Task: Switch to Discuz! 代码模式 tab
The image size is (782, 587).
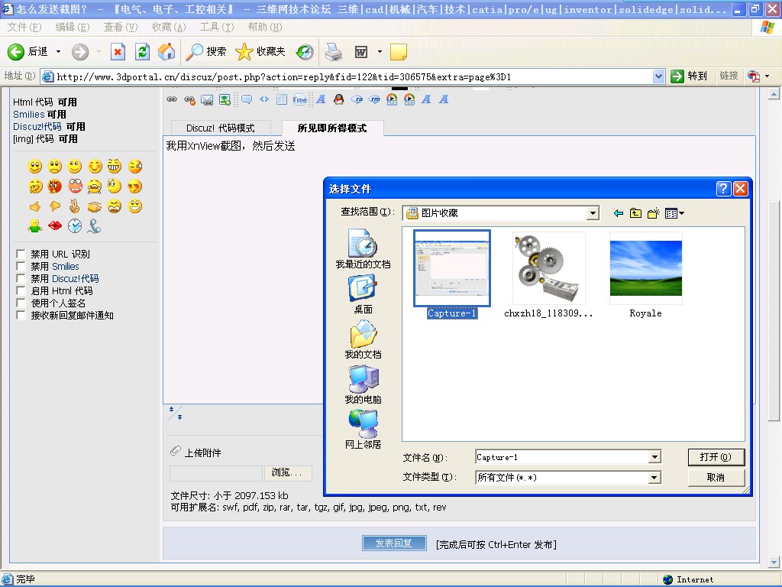Action: coord(222,128)
